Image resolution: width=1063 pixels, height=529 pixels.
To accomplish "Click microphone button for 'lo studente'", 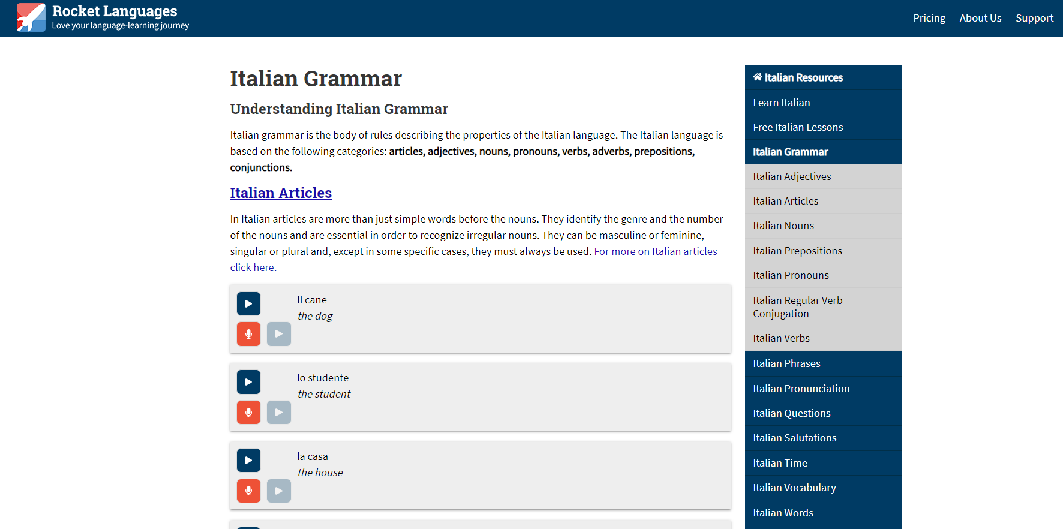I will 248,413.
